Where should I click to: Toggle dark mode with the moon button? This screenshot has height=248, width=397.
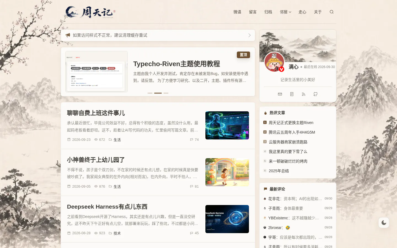click(384, 223)
